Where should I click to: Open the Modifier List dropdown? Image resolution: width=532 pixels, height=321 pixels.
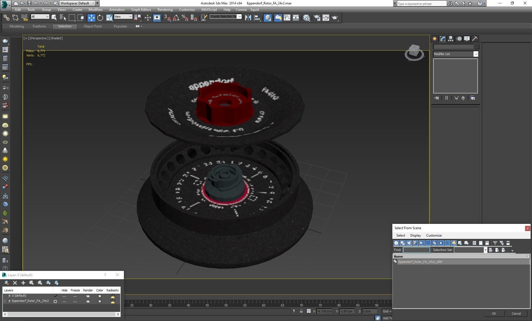(x=476, y=54)
